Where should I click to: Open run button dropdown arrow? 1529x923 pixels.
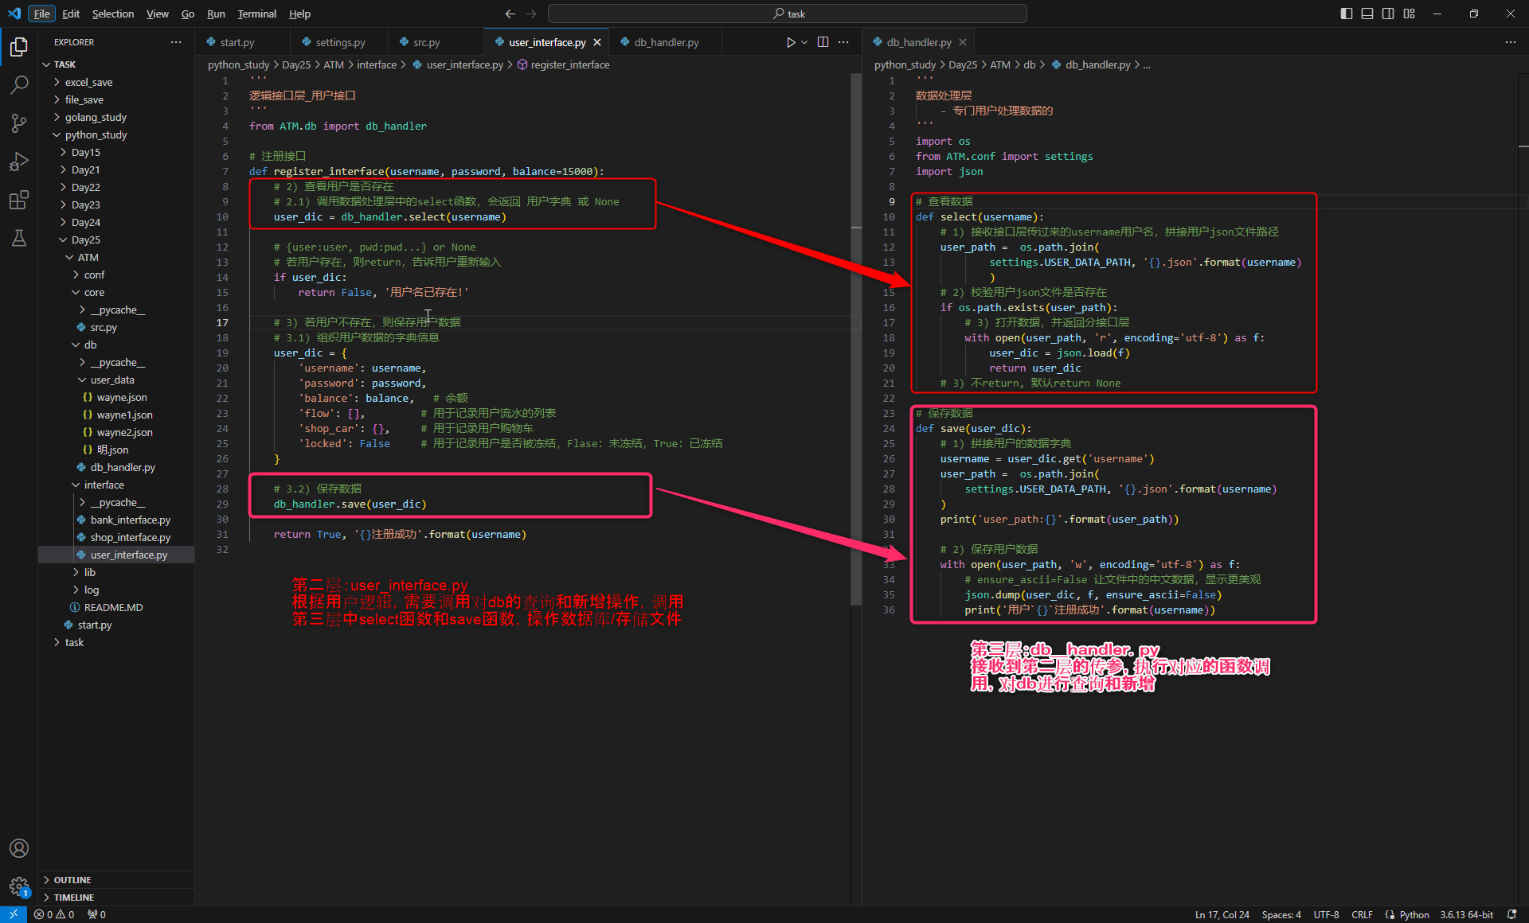point(804,42)
